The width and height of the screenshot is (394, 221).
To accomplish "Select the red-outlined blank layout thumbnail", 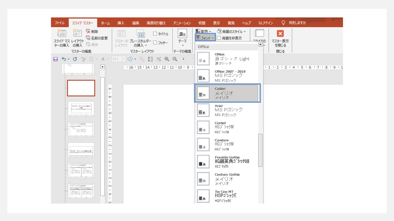I will 81,88.
